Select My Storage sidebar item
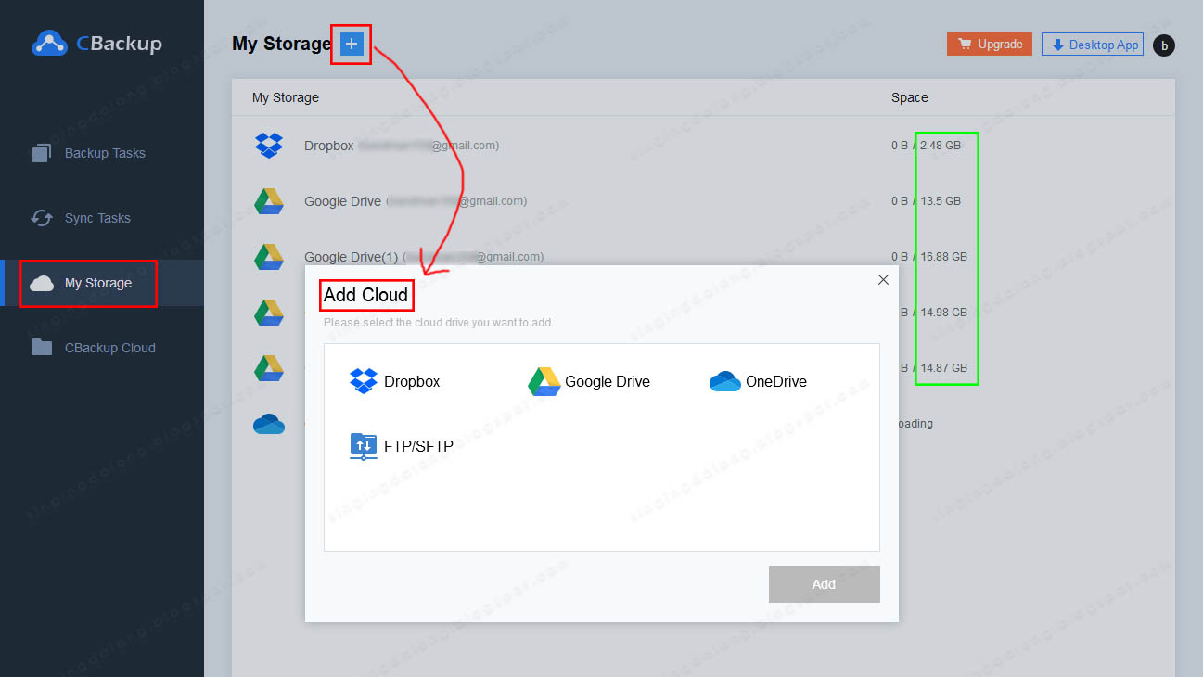This screenshot has height=677, width=1203. click(102, 283)
